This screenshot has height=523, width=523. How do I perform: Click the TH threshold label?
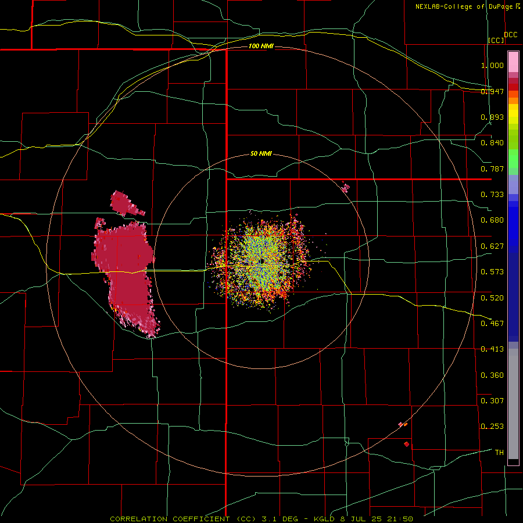pyautogui.click(x=499, y=453)
